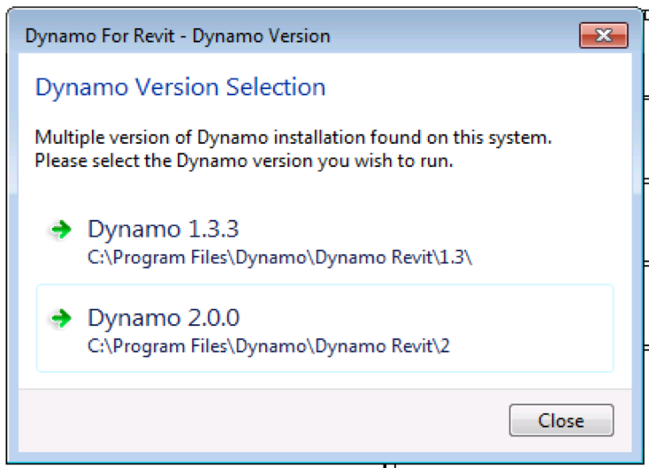
Task: Click the word 'Revit' in the window title
Action: click(153, 36)
